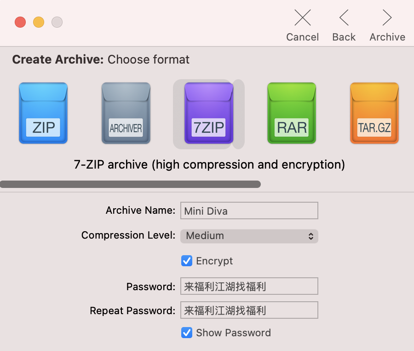Screen dimensions: 414x351
Task: Choose the orange TAR.GZ format icon
Action: click(374, 113)
